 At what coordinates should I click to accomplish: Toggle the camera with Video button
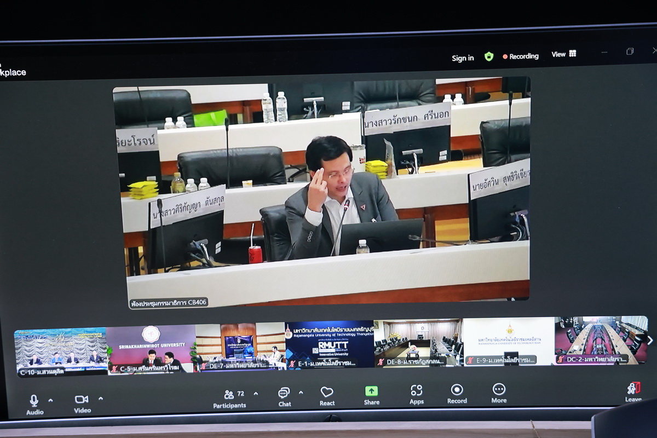(x=82, y=404)
